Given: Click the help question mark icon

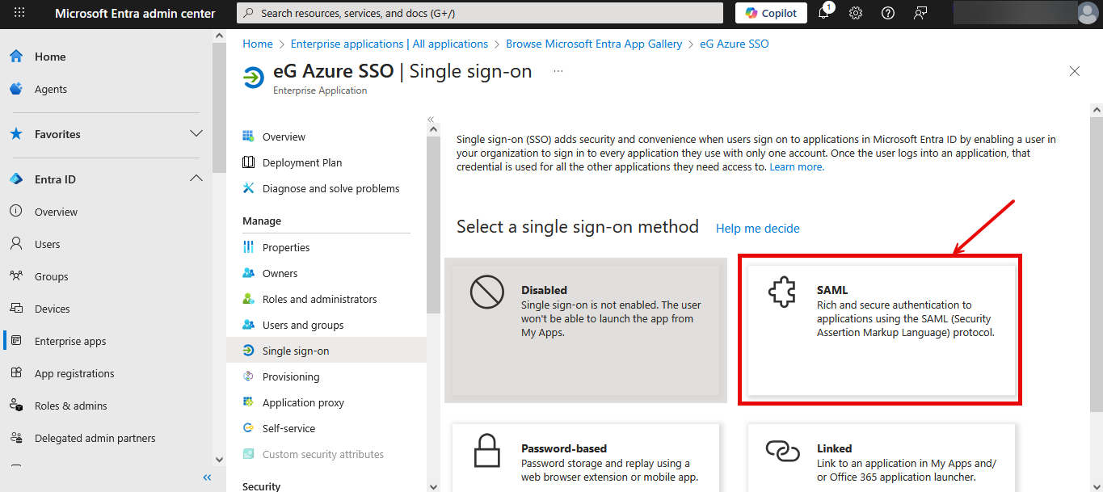Looking at the screenshot, I should click(888, 13).
